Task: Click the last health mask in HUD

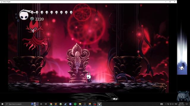Action: pyautogui.click(x=71, y=12)
